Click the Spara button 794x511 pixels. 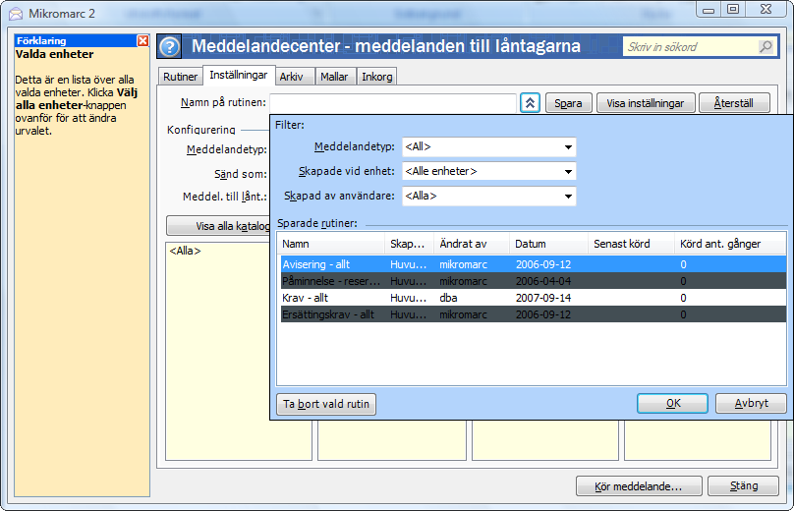coord(568,103)
